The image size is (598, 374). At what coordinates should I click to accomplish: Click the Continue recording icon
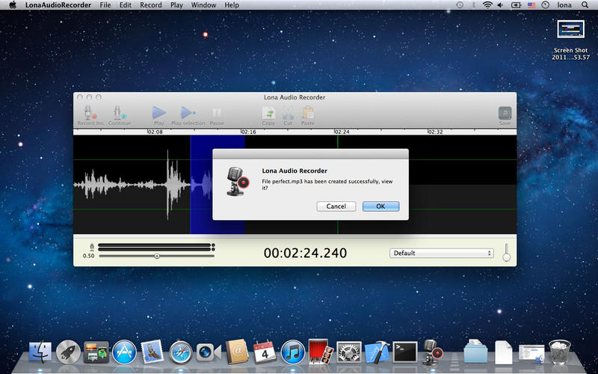tap(119, 113)
